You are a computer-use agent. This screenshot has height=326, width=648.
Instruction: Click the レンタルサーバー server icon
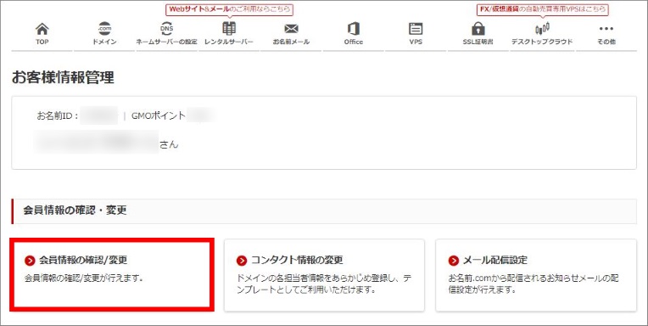[x=229, y=29]
